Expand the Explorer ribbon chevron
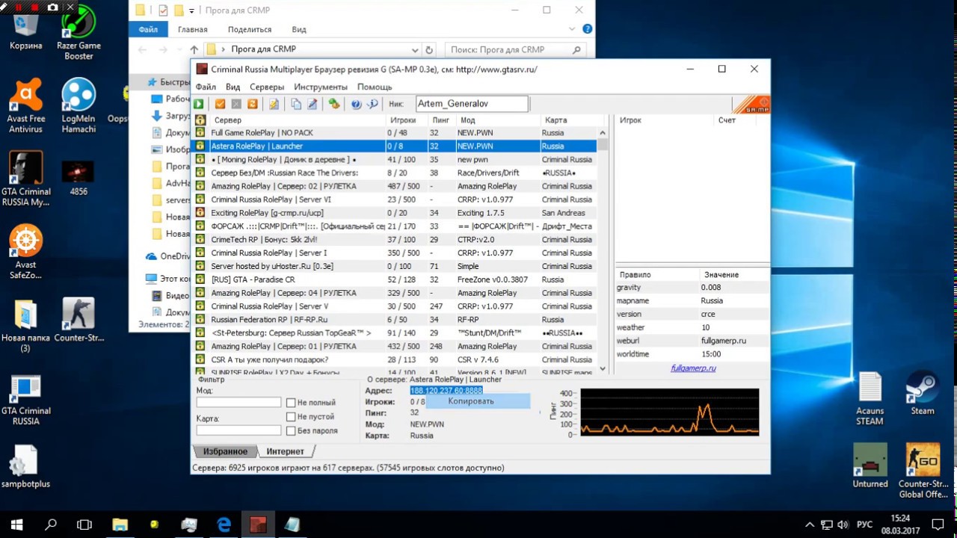The width and height of the screenshot is (957, 538). pyautogui.click(x=573, y=29)
